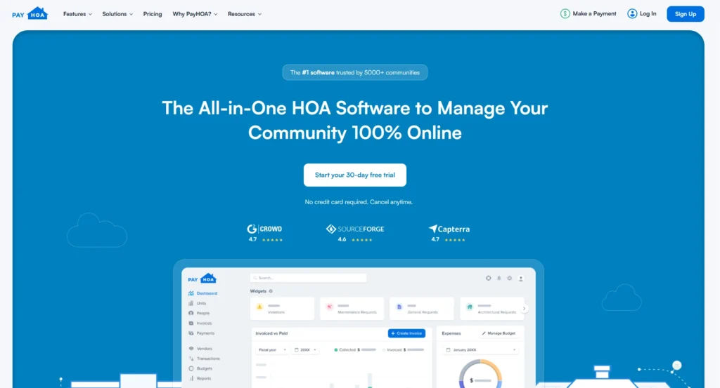This screenshot has height=388, width=720.
Task: Open the Resources dropdown in the navbar
Action: 244,14
